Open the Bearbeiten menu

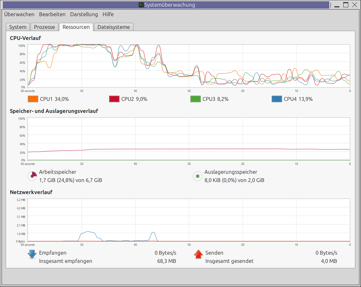pos(52,14)
